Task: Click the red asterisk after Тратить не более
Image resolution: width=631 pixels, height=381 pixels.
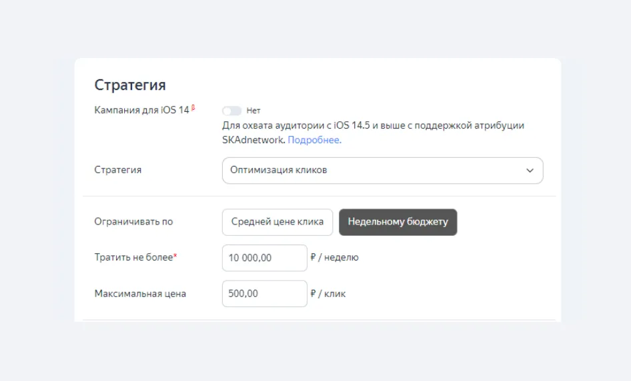Action: [175, 255]
